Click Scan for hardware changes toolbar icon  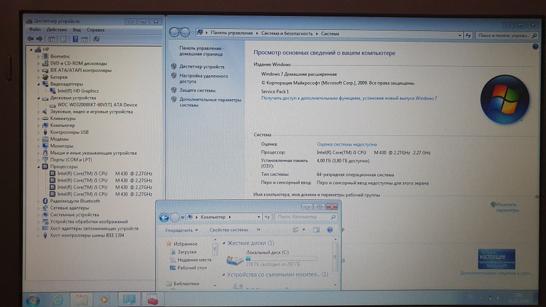[97, 39]
